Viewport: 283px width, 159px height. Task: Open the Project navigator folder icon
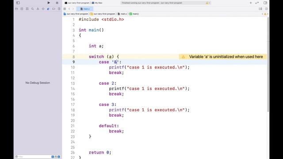[17, 9]
